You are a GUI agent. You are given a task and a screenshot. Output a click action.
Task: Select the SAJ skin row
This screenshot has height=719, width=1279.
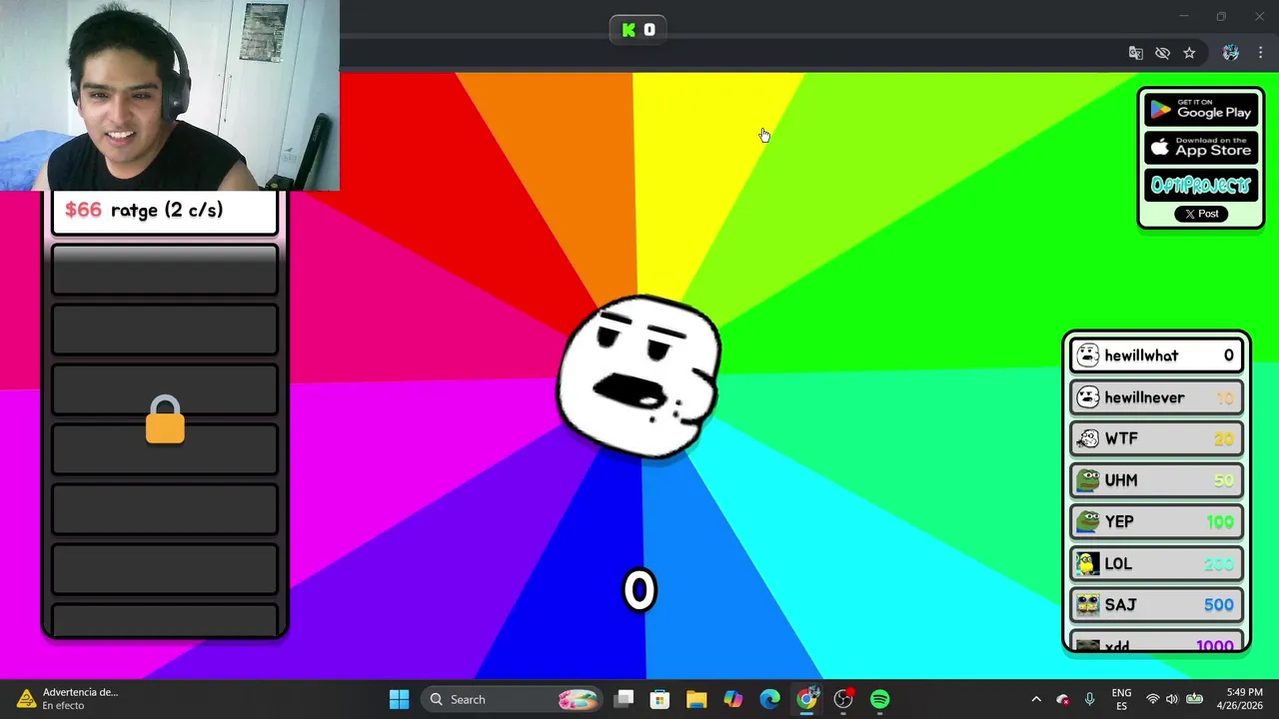(x=1156, y=604)
